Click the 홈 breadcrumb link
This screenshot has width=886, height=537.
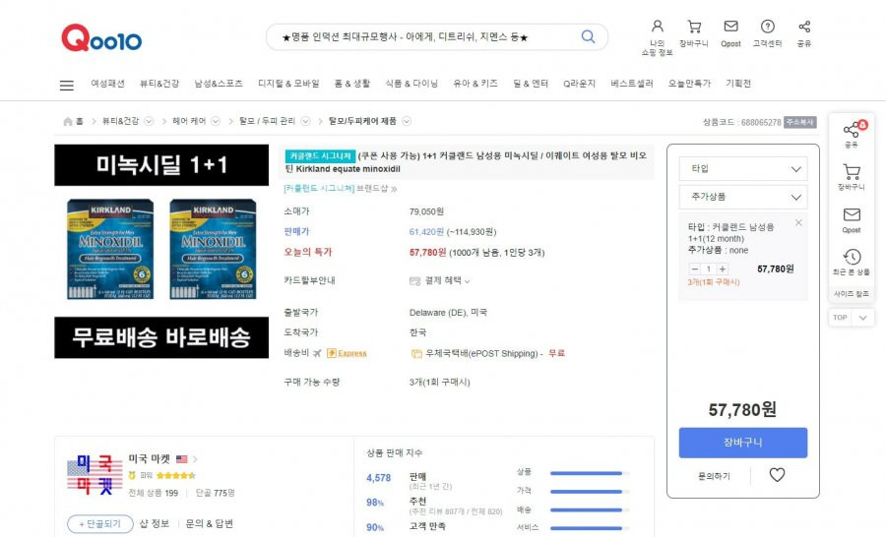[80, 121]
